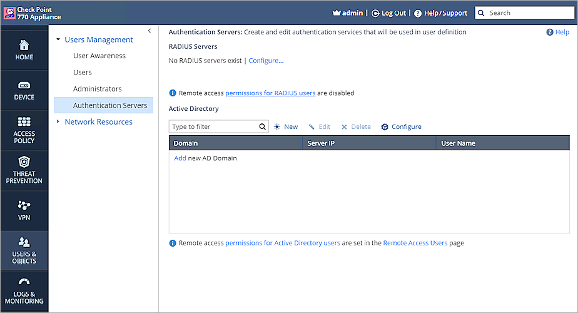
Task: Select the THREAT PREVENTION shield icon
Action: 24,162
